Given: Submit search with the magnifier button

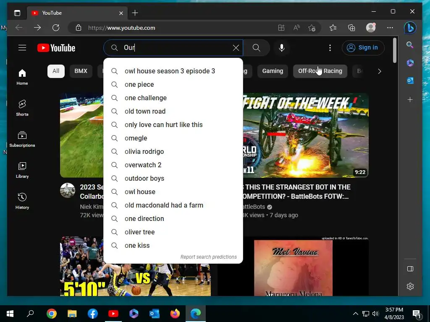Looking at the screenshot, I should (x=257, y=48).
